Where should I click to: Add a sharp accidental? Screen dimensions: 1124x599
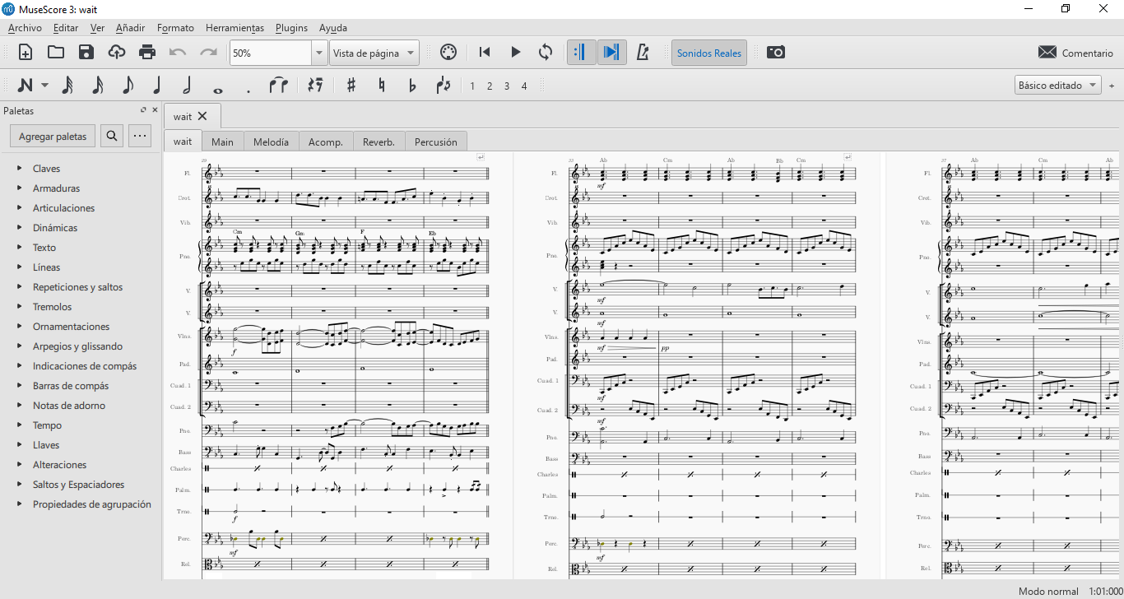coord(351,86)
